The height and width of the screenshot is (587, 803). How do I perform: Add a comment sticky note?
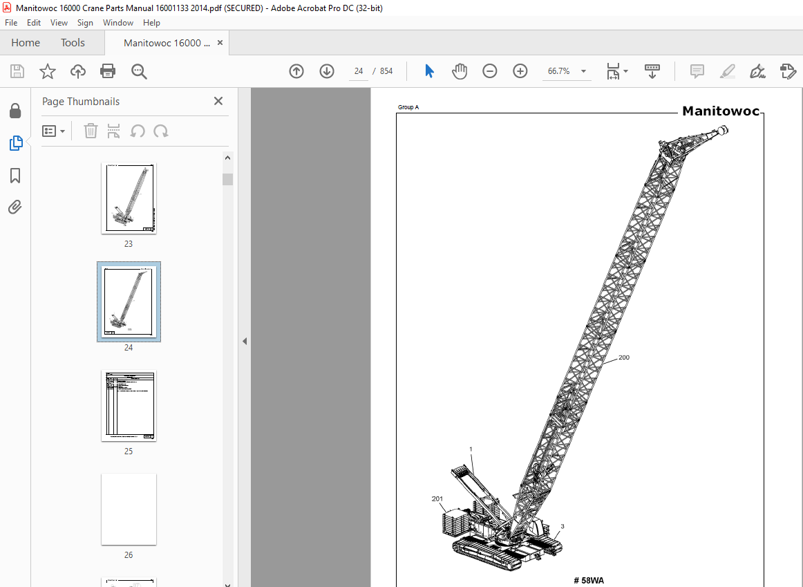pos(697,71)
